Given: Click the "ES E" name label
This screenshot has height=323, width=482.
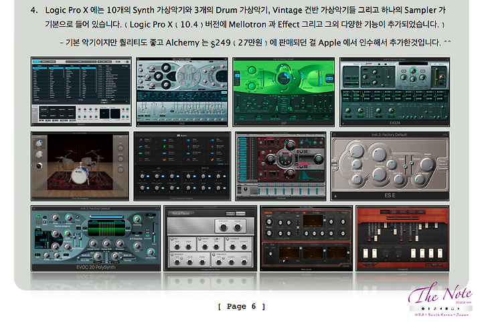Looking at the screenshot, I should tap(390, 195).
